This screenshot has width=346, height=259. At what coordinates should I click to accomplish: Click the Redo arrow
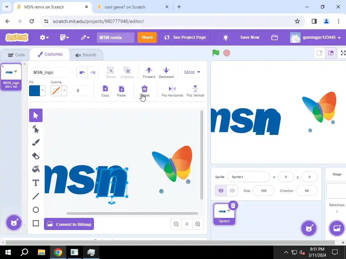(93, 73)
